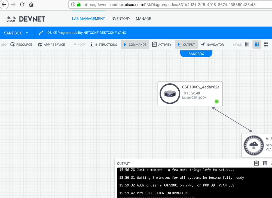Open the MANAGE tab
The height and width of the screenshot is (198, 272).
[143, 18]
